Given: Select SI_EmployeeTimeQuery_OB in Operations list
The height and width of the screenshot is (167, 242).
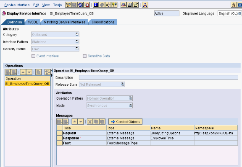Looking at the screenshot, I should pos(27,84).
